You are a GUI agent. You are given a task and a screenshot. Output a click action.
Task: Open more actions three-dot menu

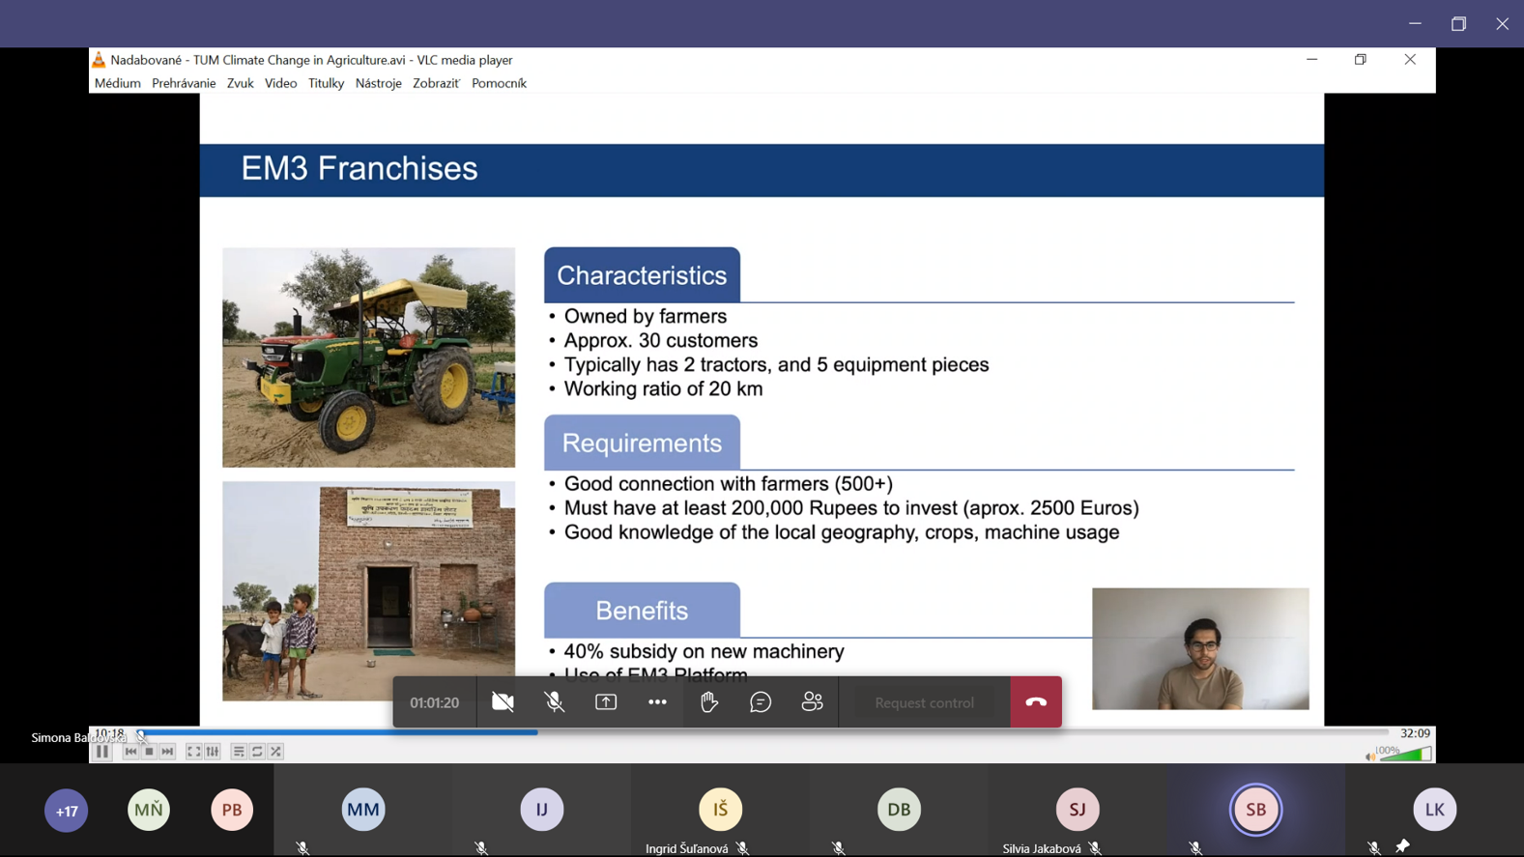pos(657,702)
